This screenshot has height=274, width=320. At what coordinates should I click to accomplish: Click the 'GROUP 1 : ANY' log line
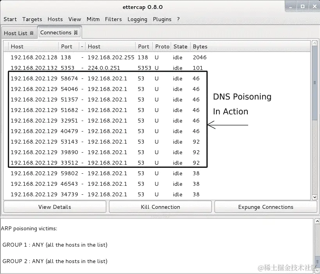(55, 245)
